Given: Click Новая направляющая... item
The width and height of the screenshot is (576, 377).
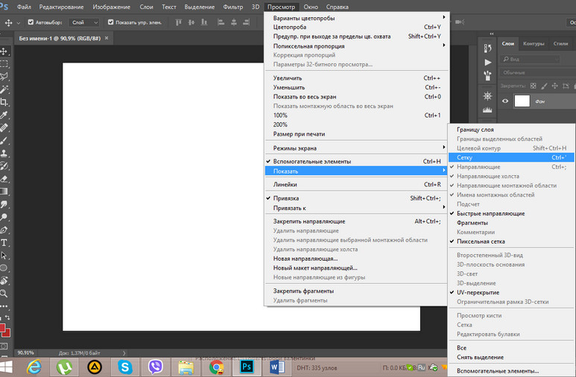Looking at the screenshot, I should coord(356,259).
